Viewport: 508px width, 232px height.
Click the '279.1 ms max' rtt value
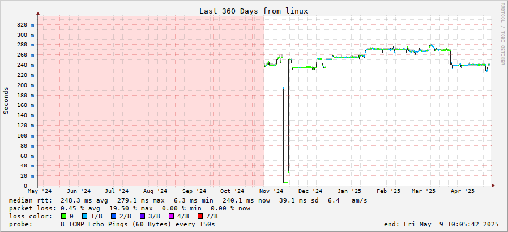(x=140, y=201)
